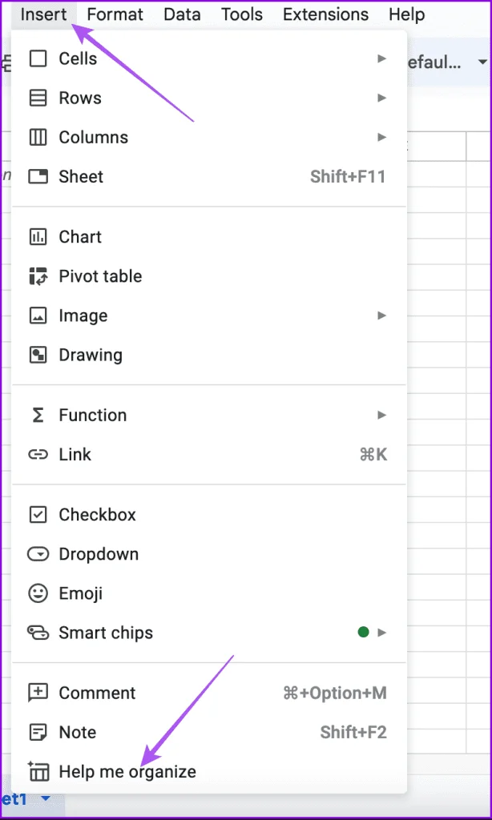Screen dimensions: 492x820
Task: Open the Insert menu
Action: (x=44, y=14)
